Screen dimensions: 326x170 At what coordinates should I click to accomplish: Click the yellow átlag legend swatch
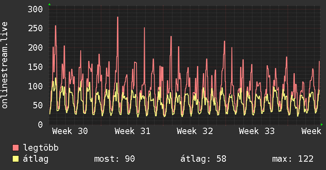point(15,159)
